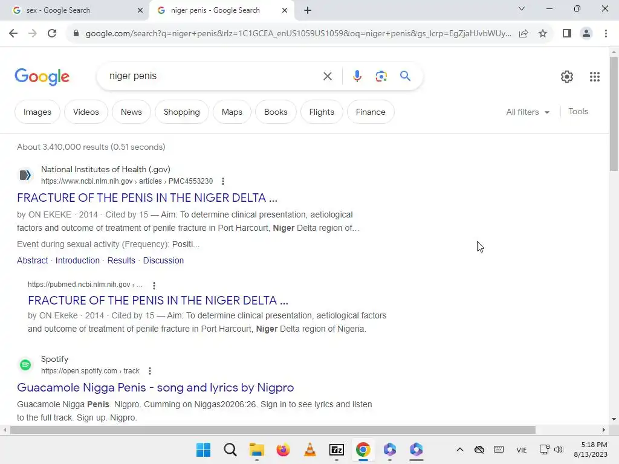This screenshot has height=464, width=619.
Task: Filter results by Images
Action: pos(37,112)
